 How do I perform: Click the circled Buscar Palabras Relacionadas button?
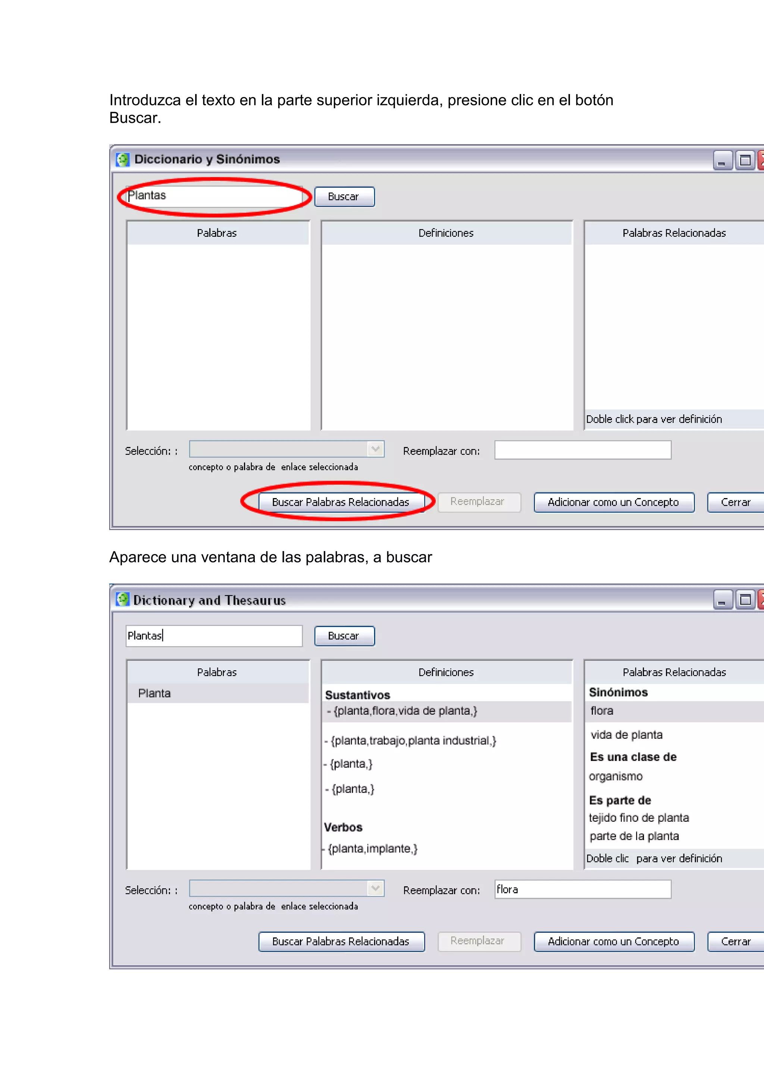(341, 502)
